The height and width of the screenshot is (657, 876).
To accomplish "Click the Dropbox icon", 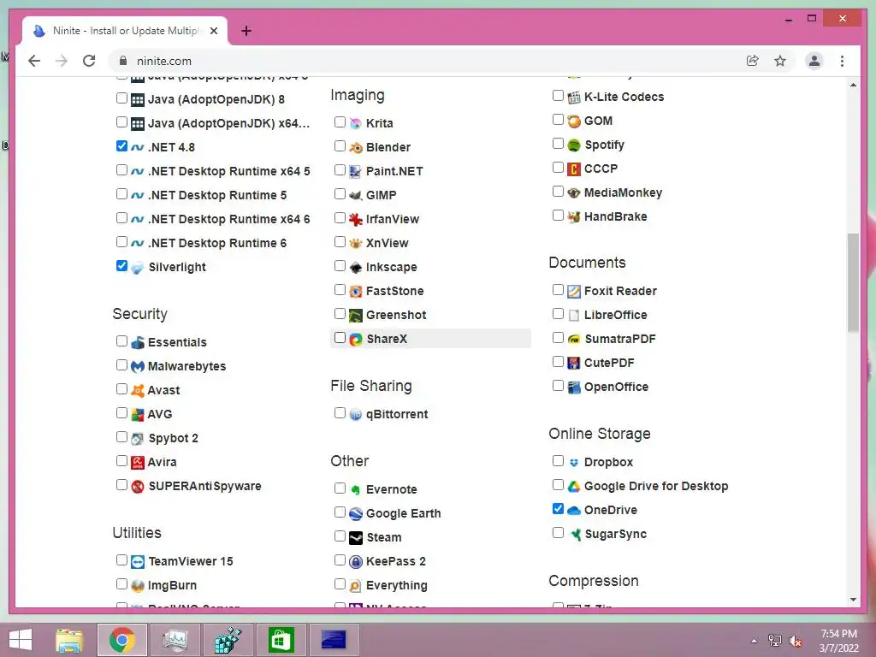I will tap(574, 463).
